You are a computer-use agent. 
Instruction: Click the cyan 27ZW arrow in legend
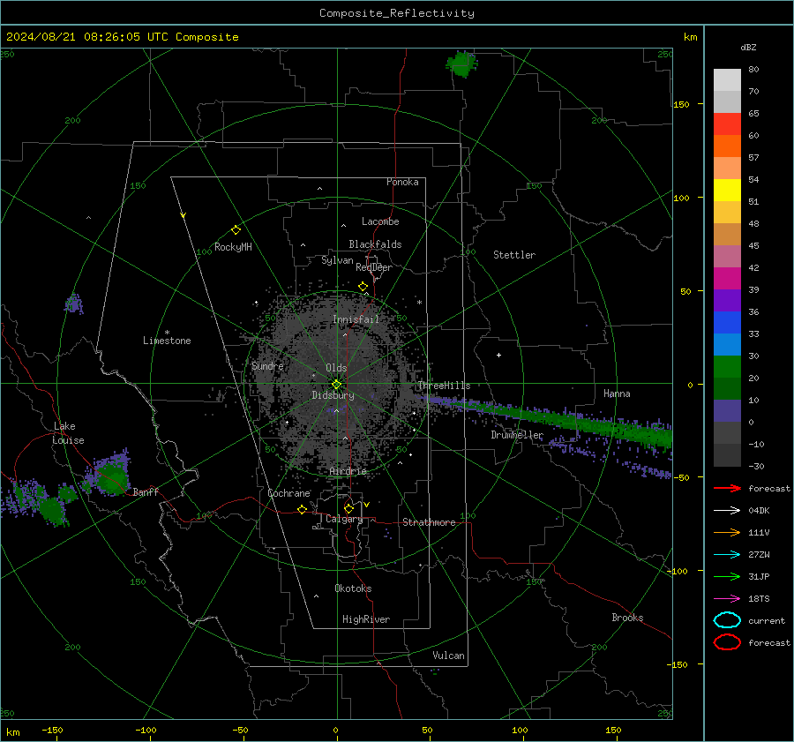tap(727, 555)
